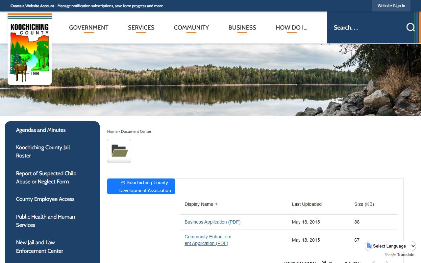
Task: Open the How Do I menu
Action: [292, 28]
